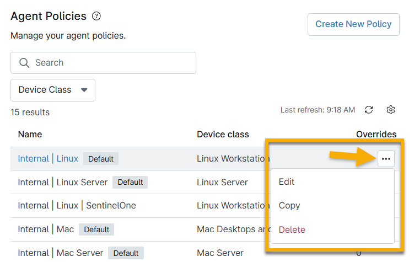
Task: Click the help icon beside Agent Policies
Action: [x=96, y=16]
